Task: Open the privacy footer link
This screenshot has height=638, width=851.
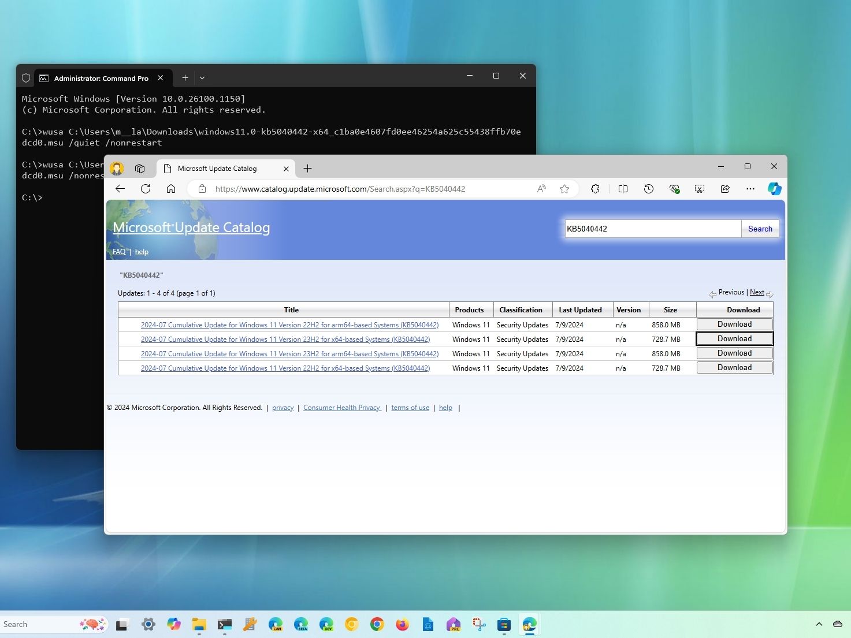Action: pos(283,408)
